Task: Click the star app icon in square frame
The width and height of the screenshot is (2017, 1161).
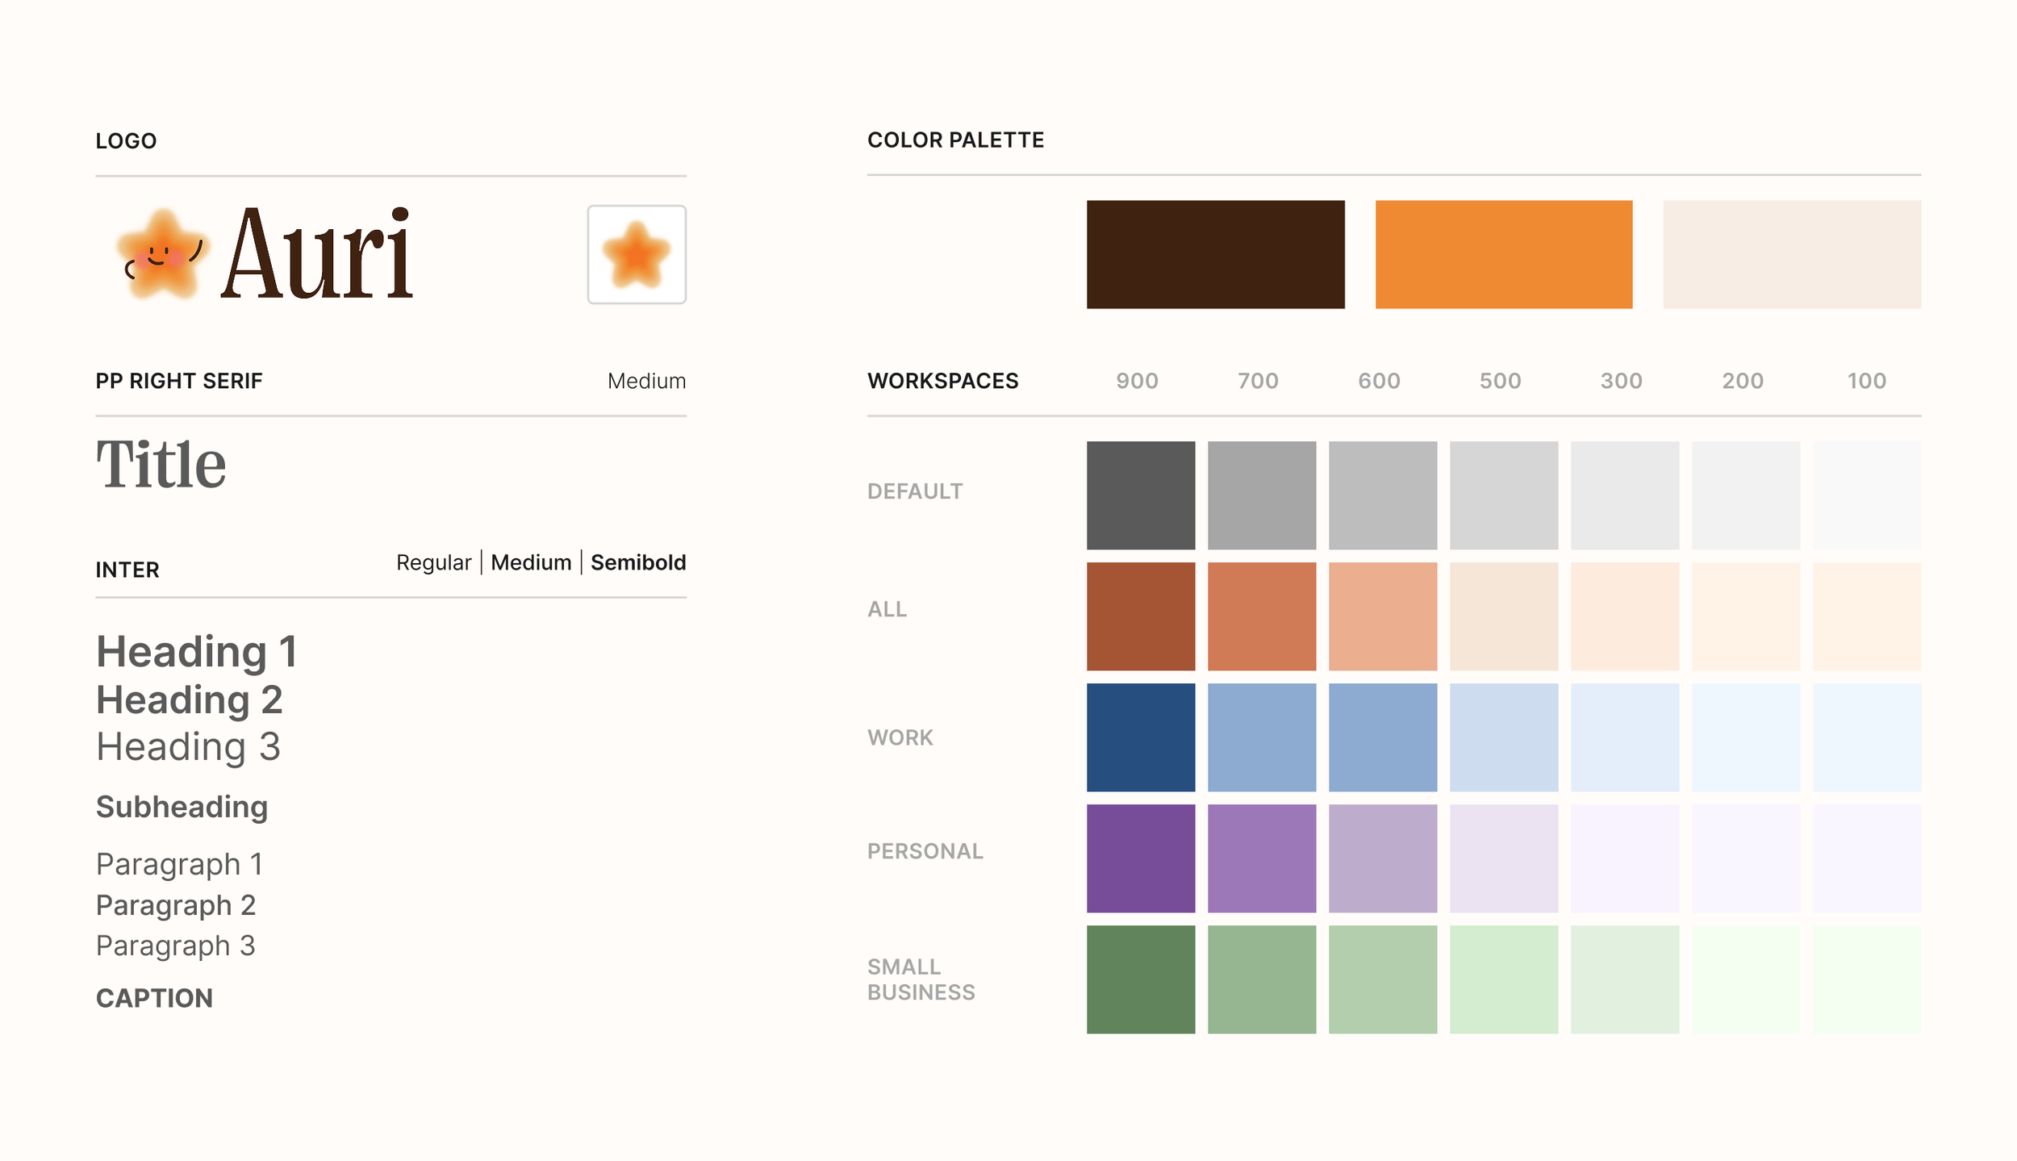Action: tap(636, 254)
